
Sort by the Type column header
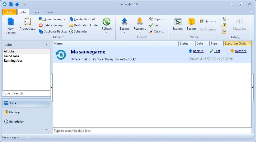(216, 43)
